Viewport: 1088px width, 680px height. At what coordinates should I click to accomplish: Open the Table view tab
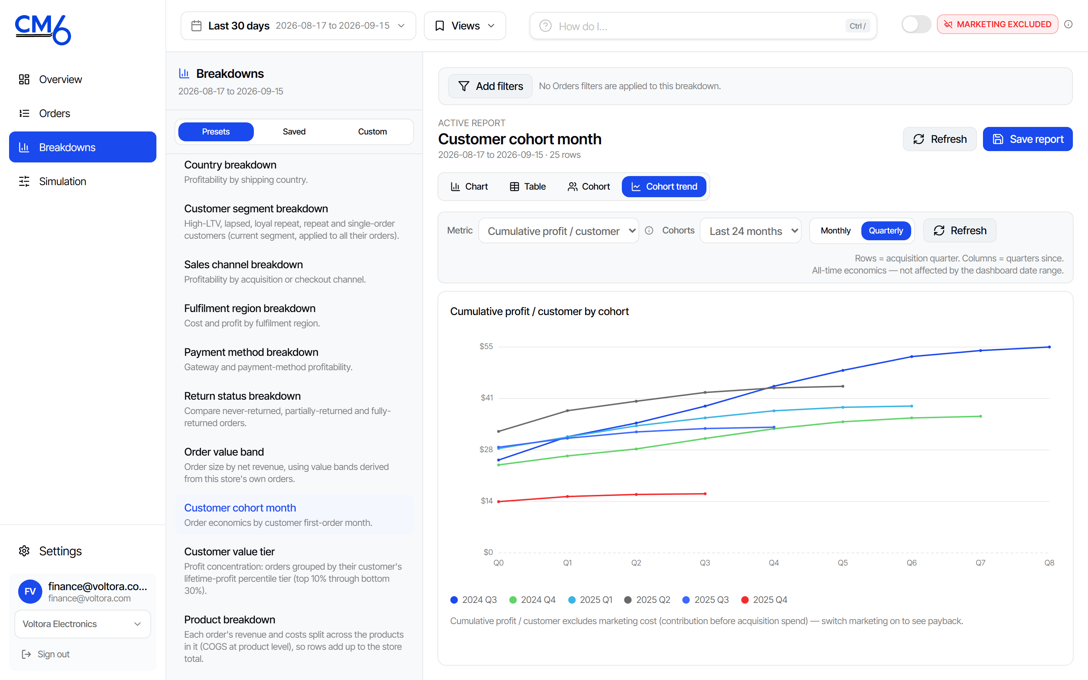pos(527,186)
